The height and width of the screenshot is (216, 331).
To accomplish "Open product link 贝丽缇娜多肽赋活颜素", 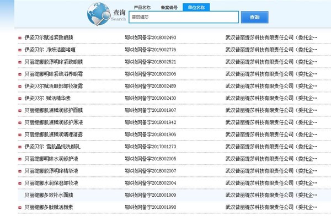I will click(49, 207).
